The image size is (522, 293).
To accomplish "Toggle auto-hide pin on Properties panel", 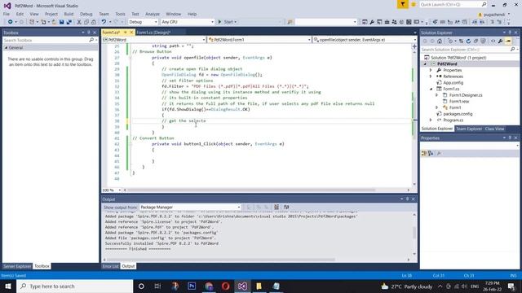I will pos(510,138).
